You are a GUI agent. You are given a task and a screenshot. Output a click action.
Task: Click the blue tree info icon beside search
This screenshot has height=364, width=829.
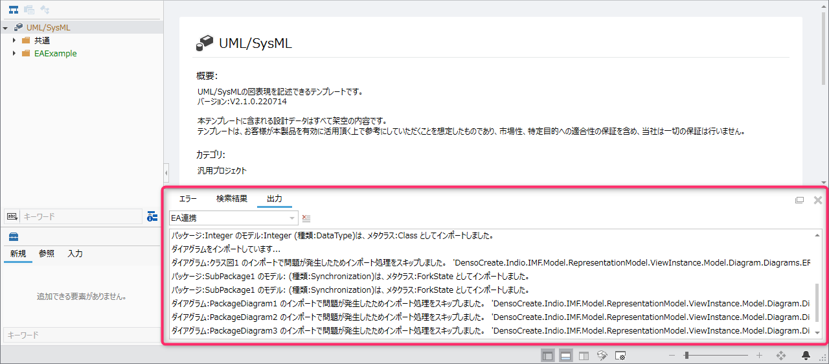pos(152,216)
